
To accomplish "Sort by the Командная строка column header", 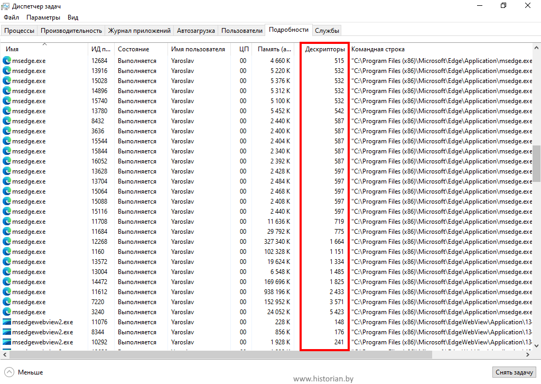I will point(441,49).
